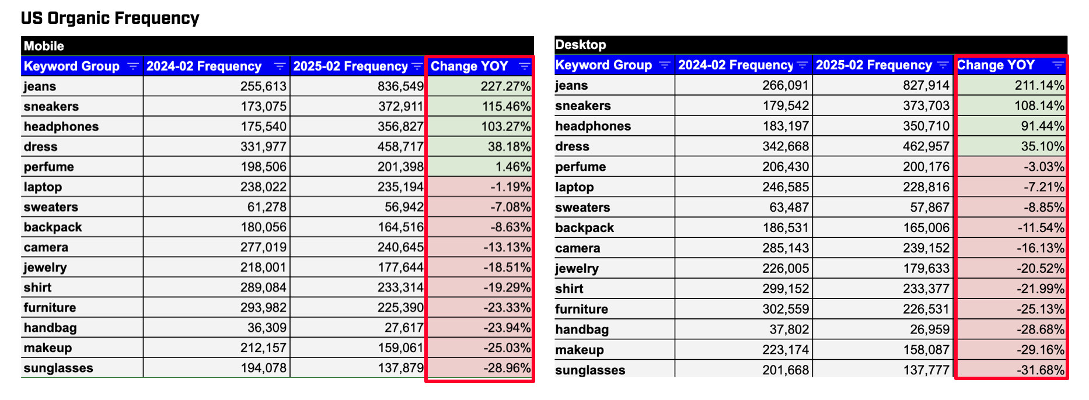
Task: Open Mobile Keyword Group filter icon
Action: coord(133,66)
